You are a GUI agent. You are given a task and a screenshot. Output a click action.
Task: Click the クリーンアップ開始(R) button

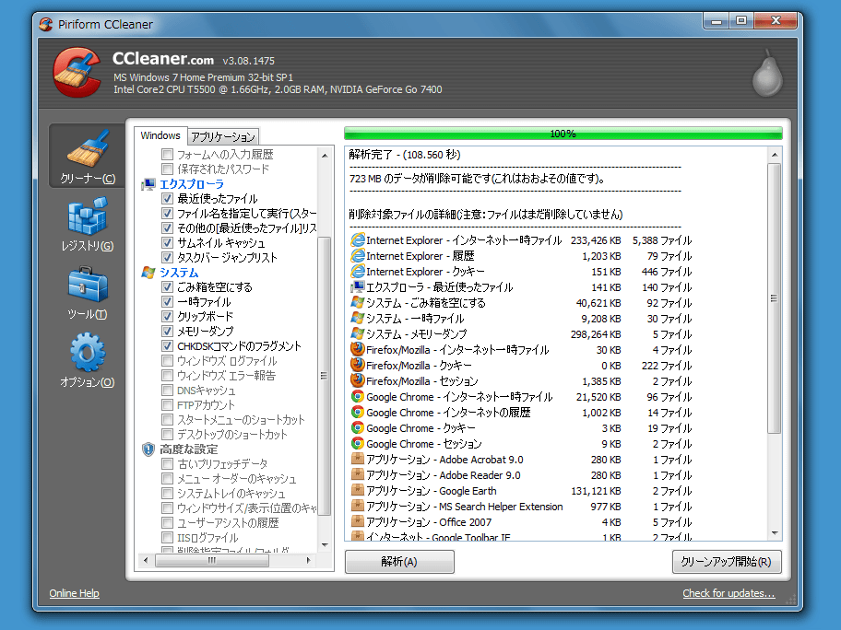[727, 562]
